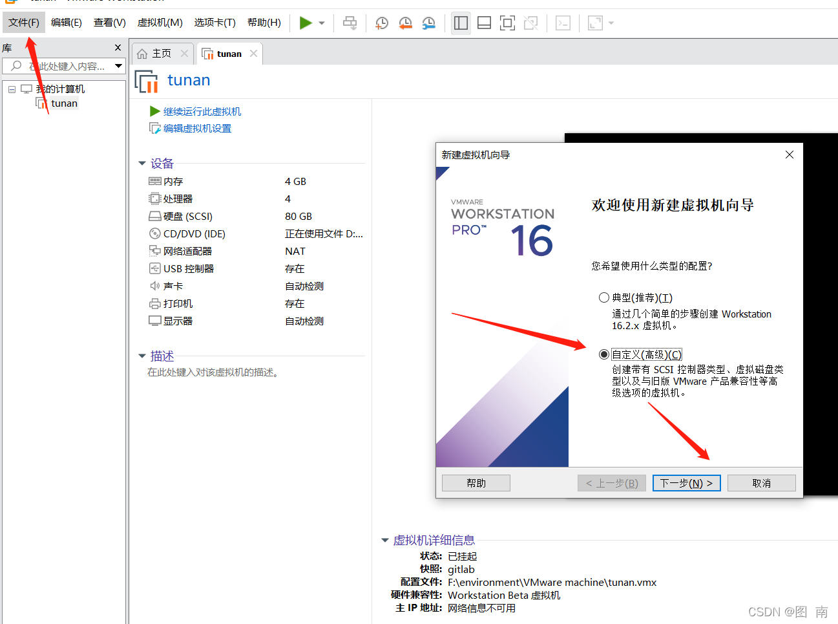Click the description text field placeholder

[x=213, y=372]
